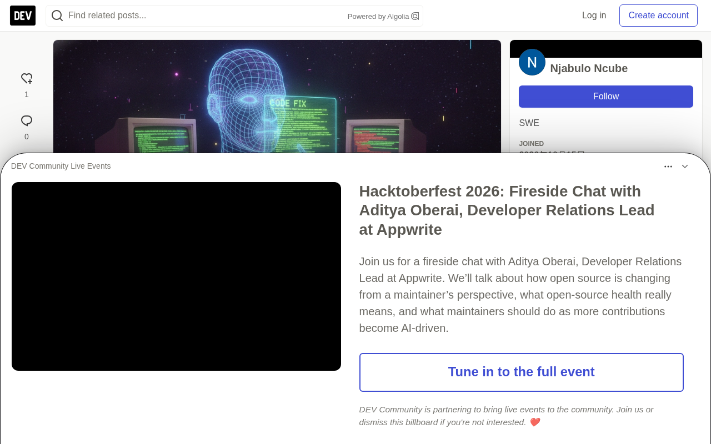Tune in to the full event
The width and height of the screenshot is (711, 444).
[x=522, y=372]
